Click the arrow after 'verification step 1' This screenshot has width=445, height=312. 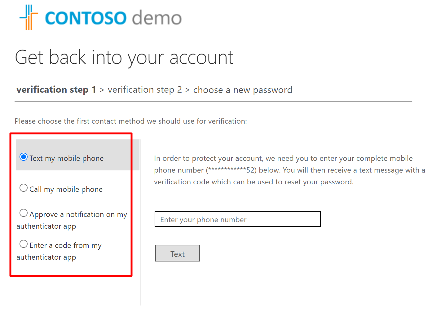pyautogui.click(x=102, y=90)
